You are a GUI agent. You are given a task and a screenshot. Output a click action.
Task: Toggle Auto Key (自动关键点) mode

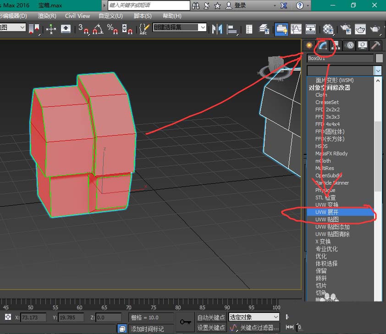point(211,317)
